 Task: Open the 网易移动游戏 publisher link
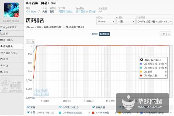pyautogui.click(x=65, y=12)
